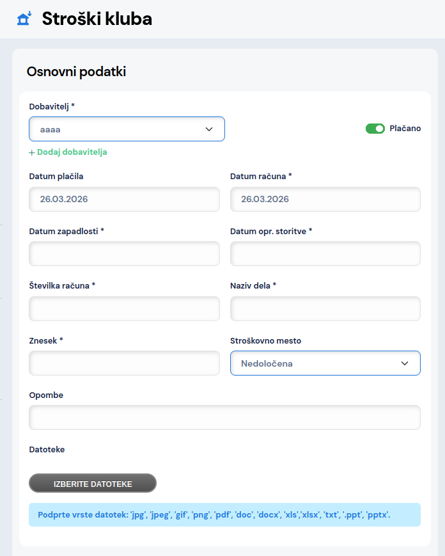Click the supported file types info banner

(x=224, y=514)
